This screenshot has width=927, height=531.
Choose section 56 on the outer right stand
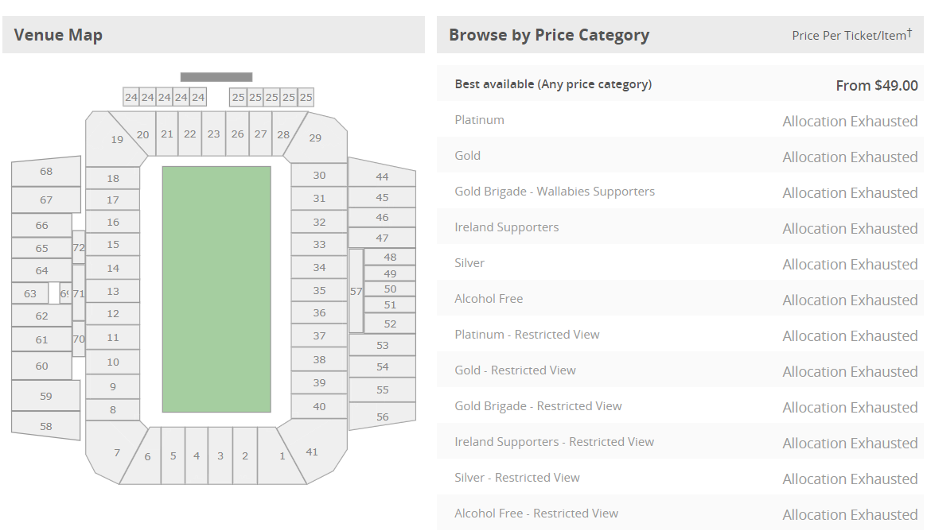coord(383,417)
